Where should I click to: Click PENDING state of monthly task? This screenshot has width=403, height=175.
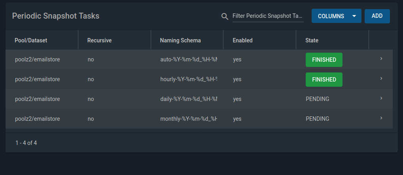(318, 119)
